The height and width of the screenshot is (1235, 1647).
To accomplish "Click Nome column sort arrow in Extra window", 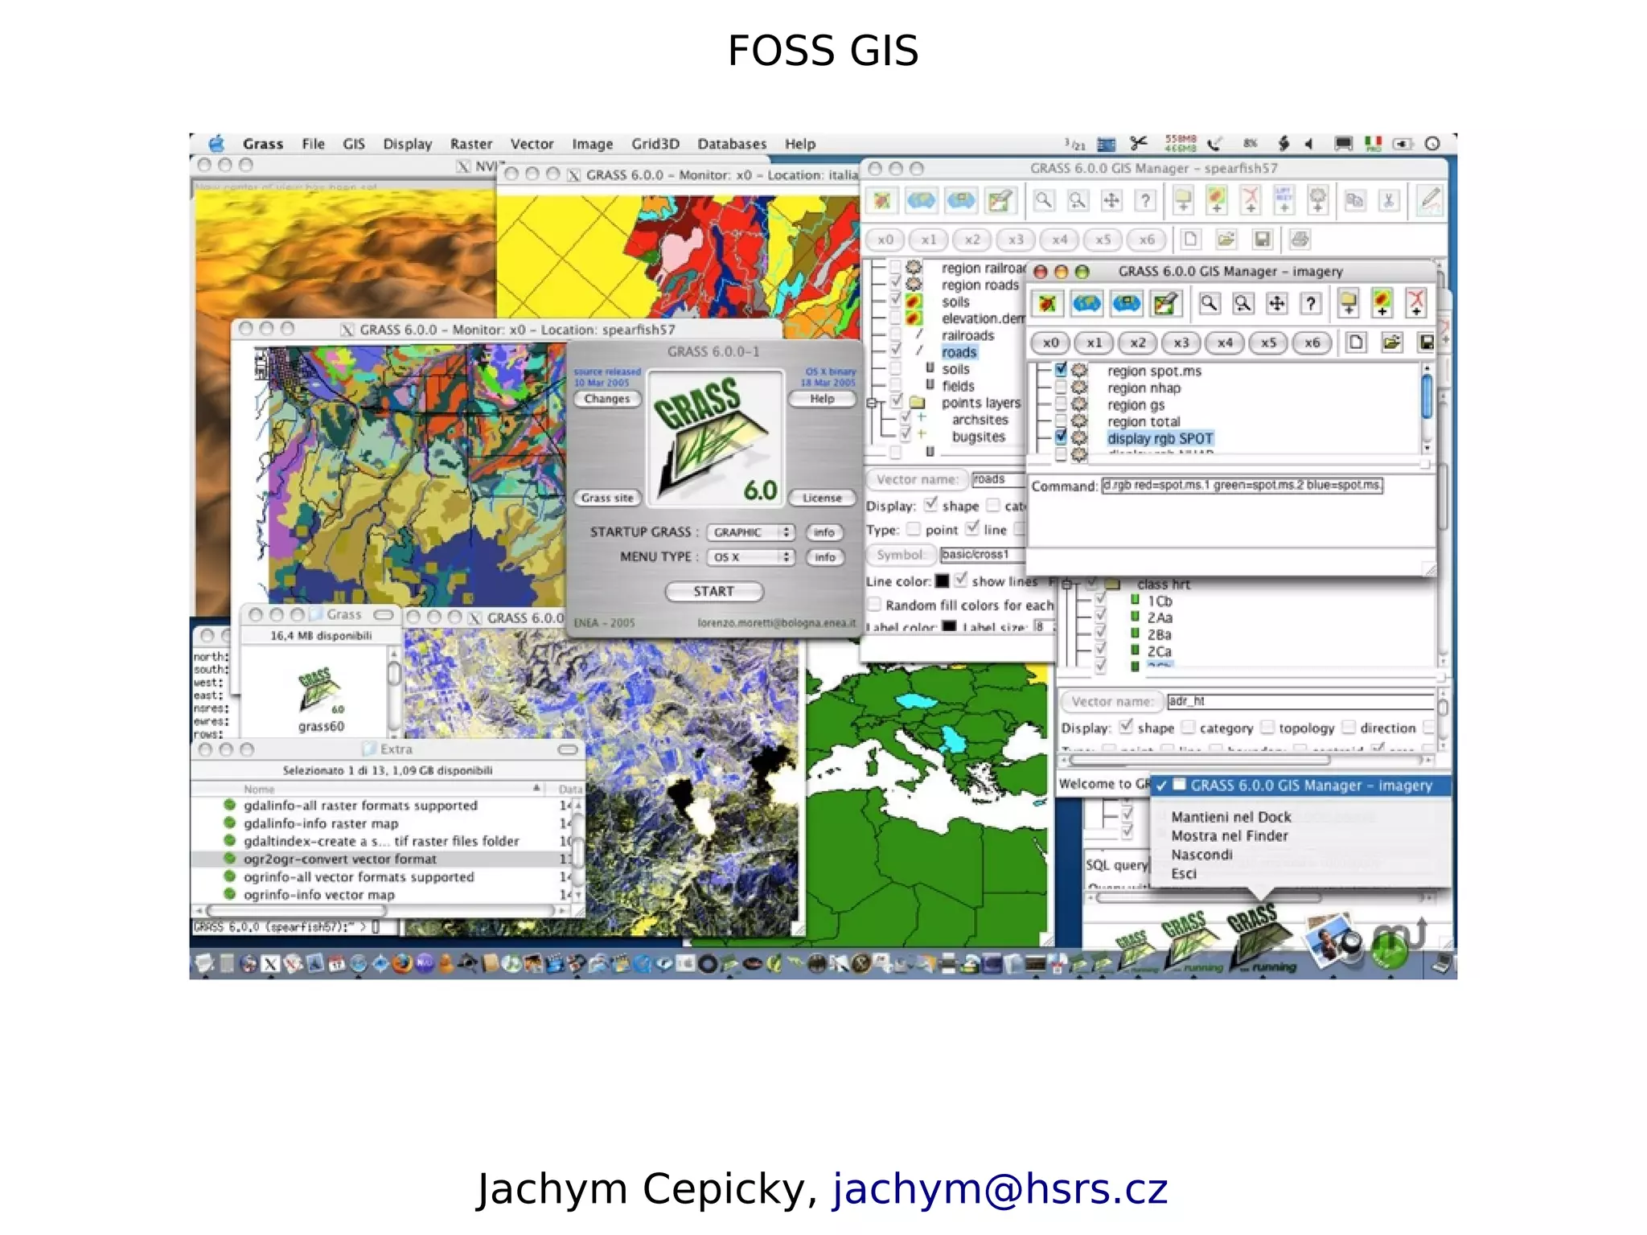I will [x=536, y=789].
